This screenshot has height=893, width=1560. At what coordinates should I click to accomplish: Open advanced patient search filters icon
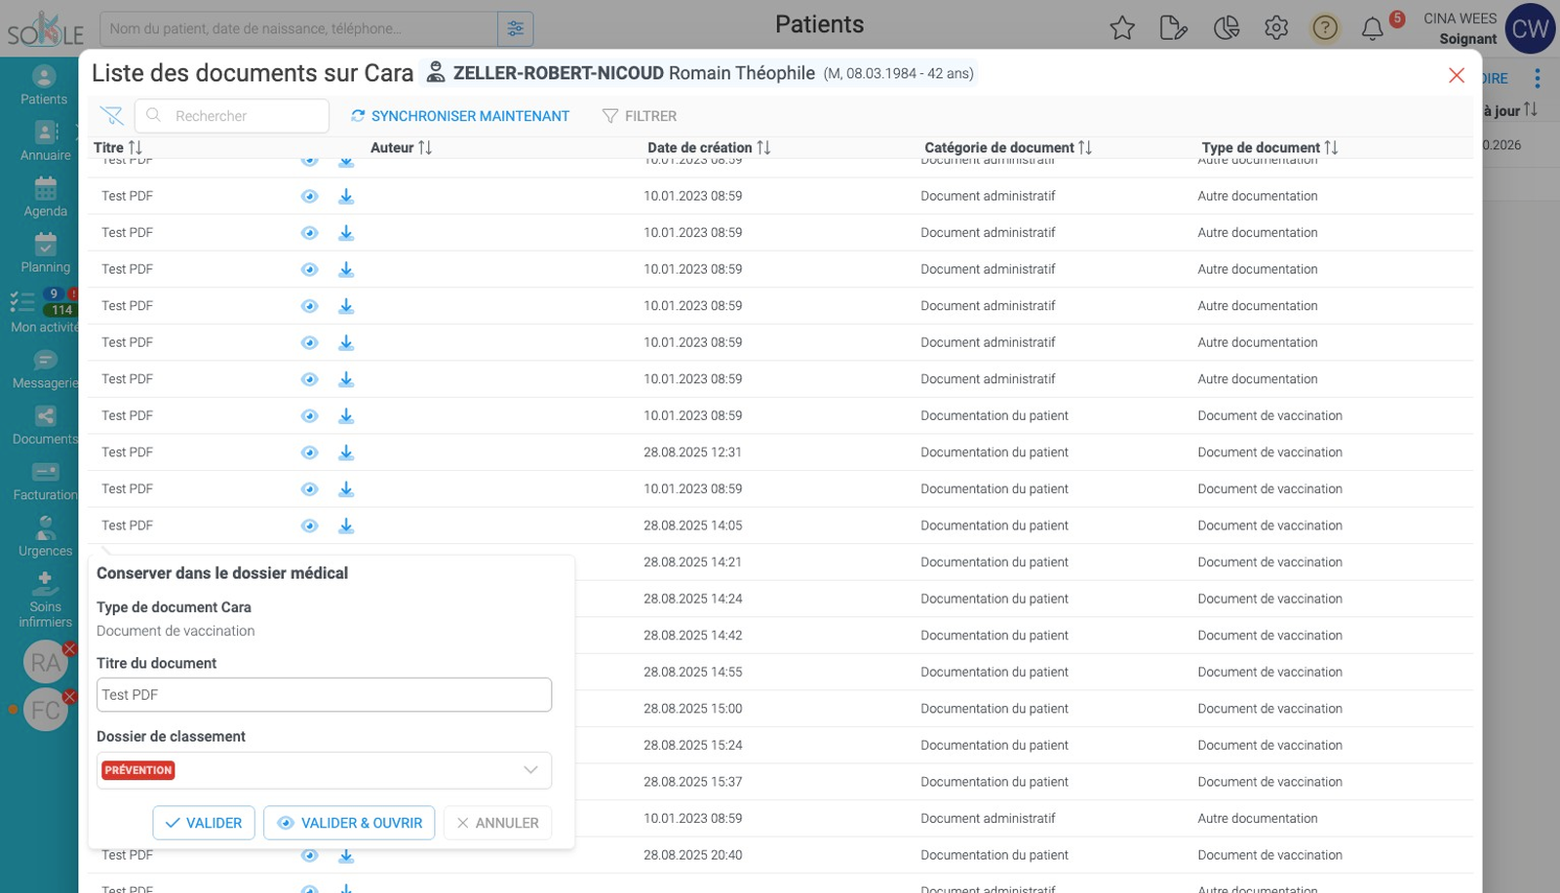[516, 29]
